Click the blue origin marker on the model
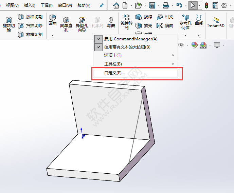This screenshot has width=234, height=193. point(83,137)
